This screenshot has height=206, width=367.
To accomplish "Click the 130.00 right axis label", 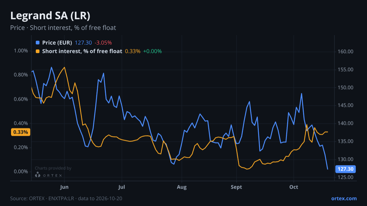I will pos(346,159).
